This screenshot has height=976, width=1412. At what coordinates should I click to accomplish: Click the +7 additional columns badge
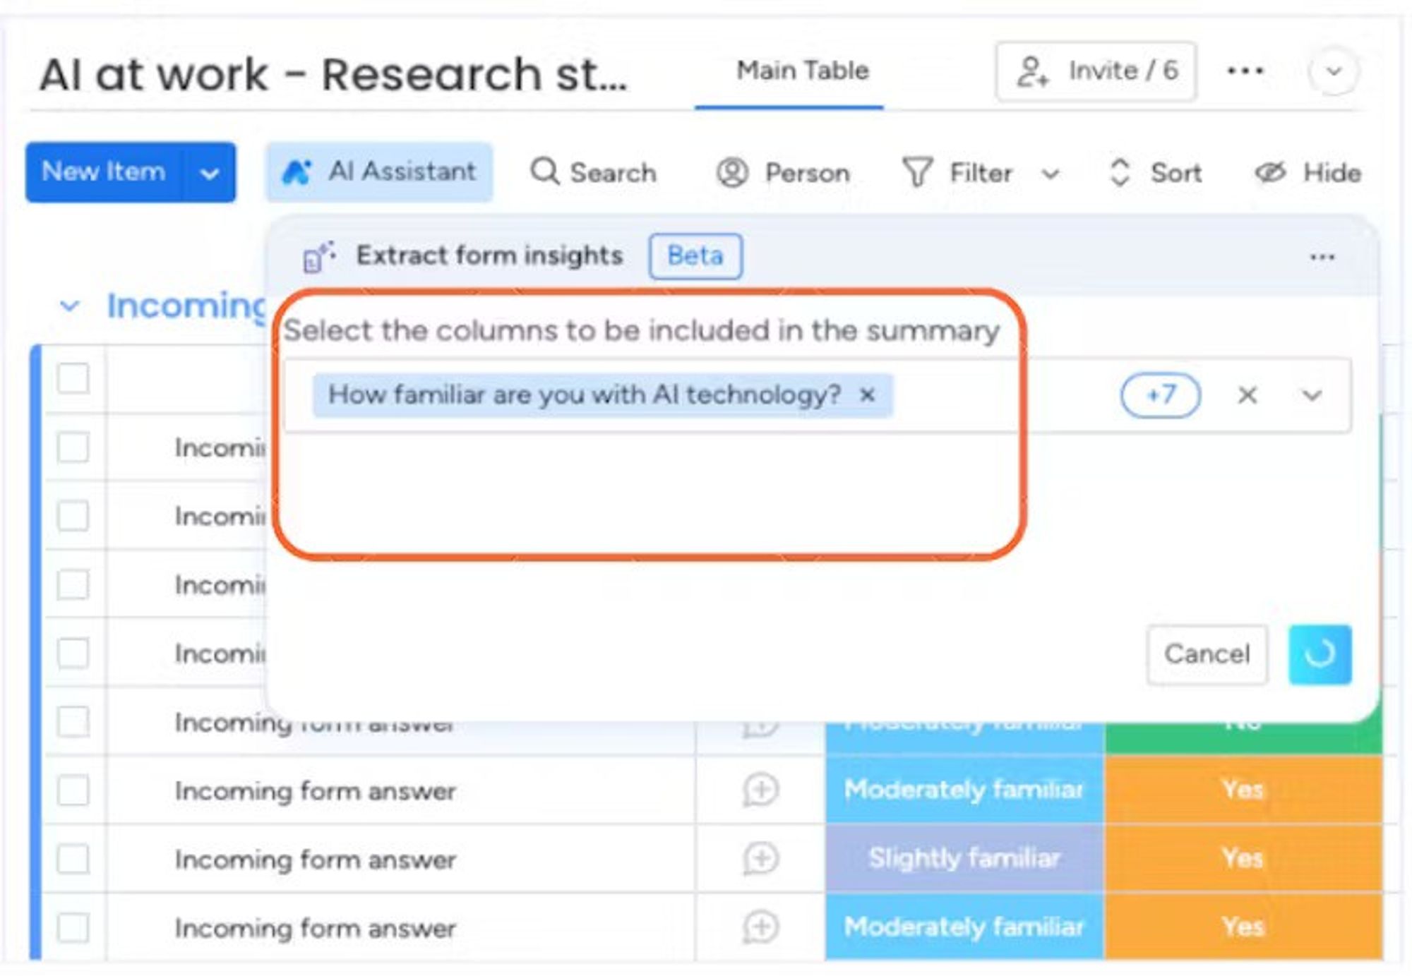coord(1161,394)
